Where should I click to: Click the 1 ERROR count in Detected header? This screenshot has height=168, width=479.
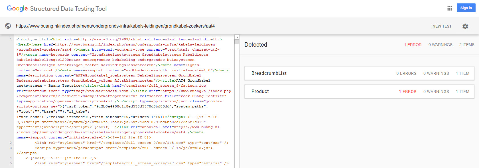(413, 45)
